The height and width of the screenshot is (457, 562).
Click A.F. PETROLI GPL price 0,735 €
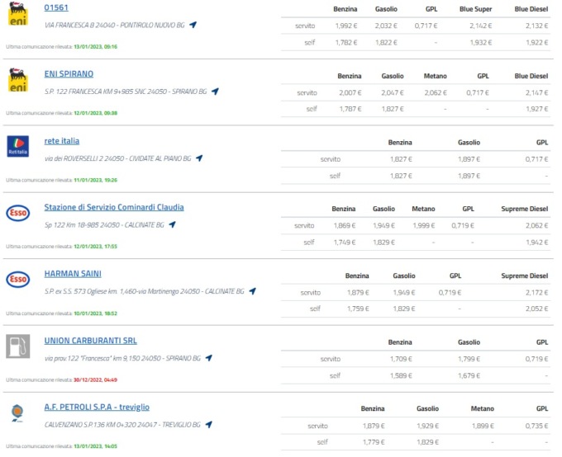536,426
